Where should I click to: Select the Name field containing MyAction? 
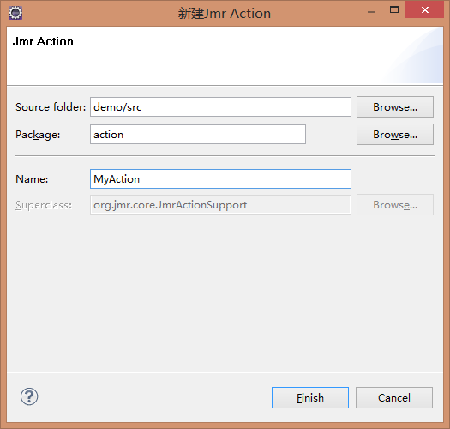point(220,179)
